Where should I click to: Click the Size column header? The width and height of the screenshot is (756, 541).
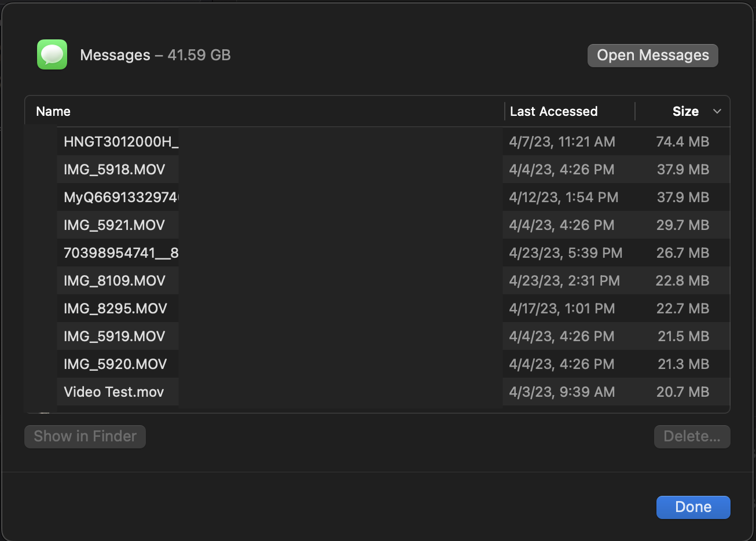685,111
